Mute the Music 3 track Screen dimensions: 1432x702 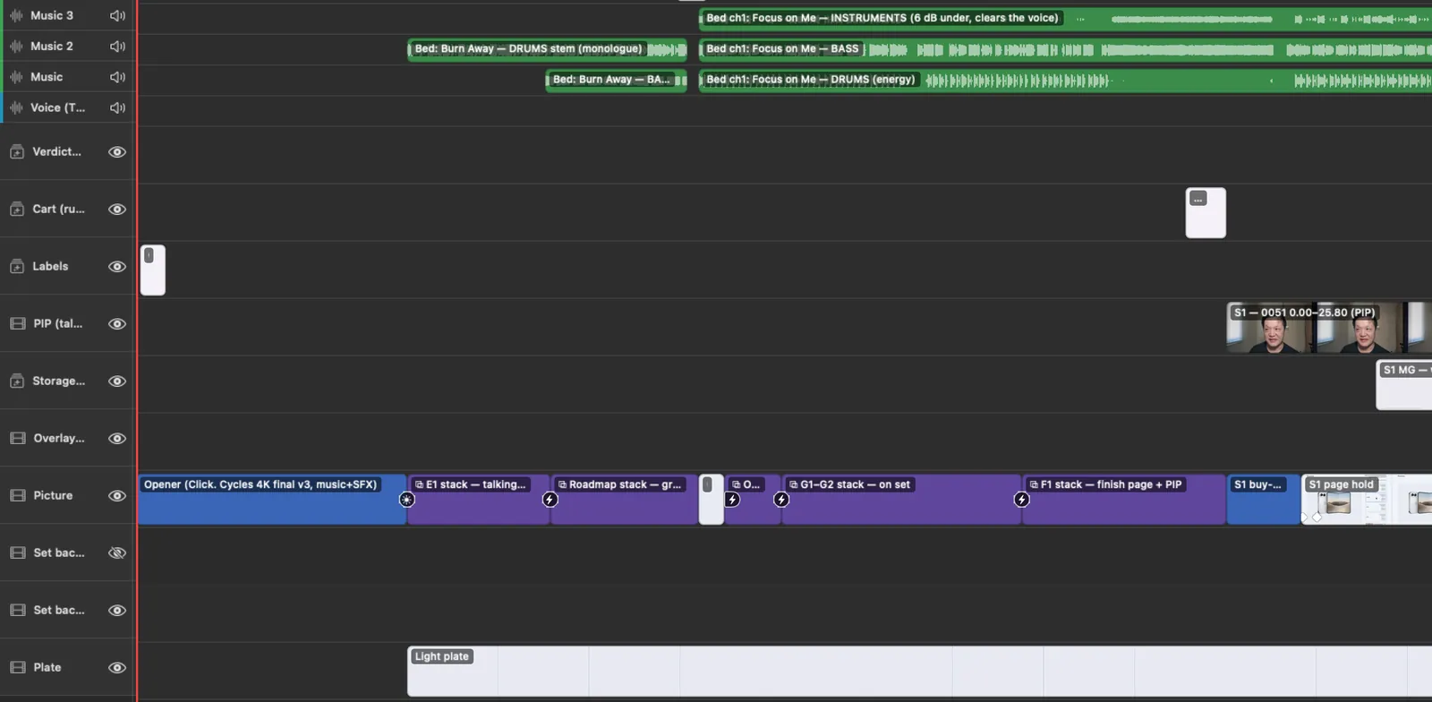pyautogui.click(x=117, y=15)
